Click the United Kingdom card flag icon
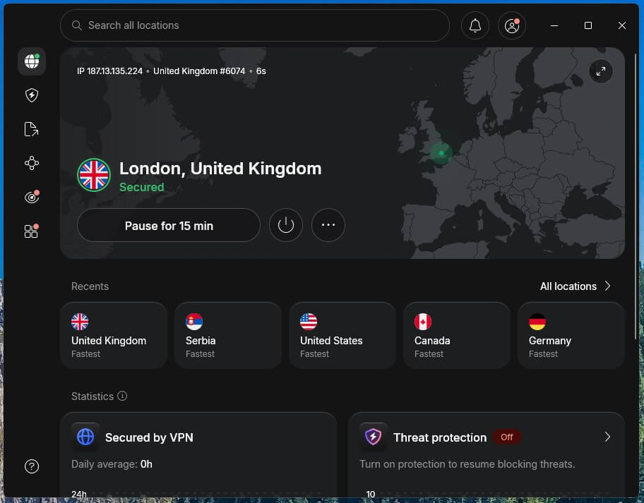Viewport: 644px width, 503px height. click(x=80, y=322)
